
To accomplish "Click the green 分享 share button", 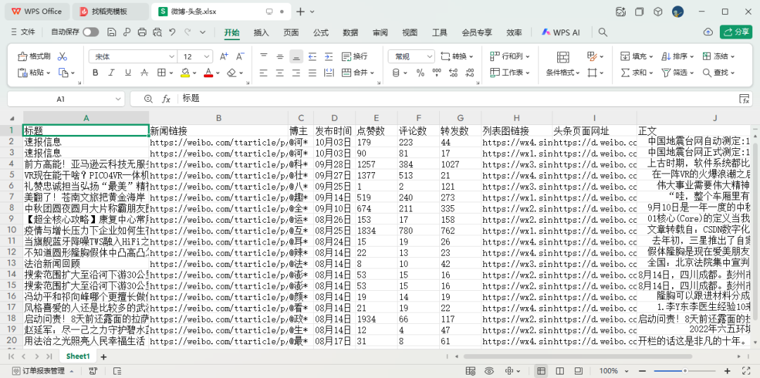I will pos(736,32).
